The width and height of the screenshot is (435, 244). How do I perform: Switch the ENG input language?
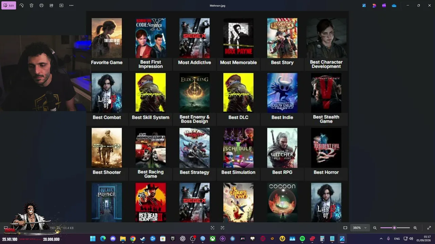(x=397, y=239)
